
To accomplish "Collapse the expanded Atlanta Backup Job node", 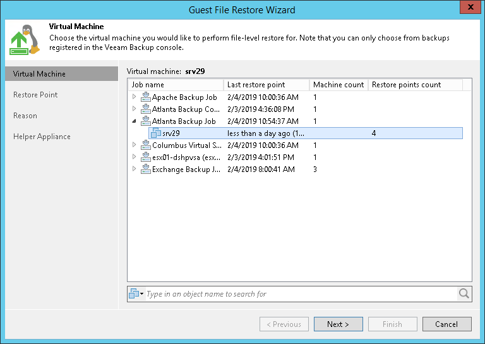I will click(134, 121).
